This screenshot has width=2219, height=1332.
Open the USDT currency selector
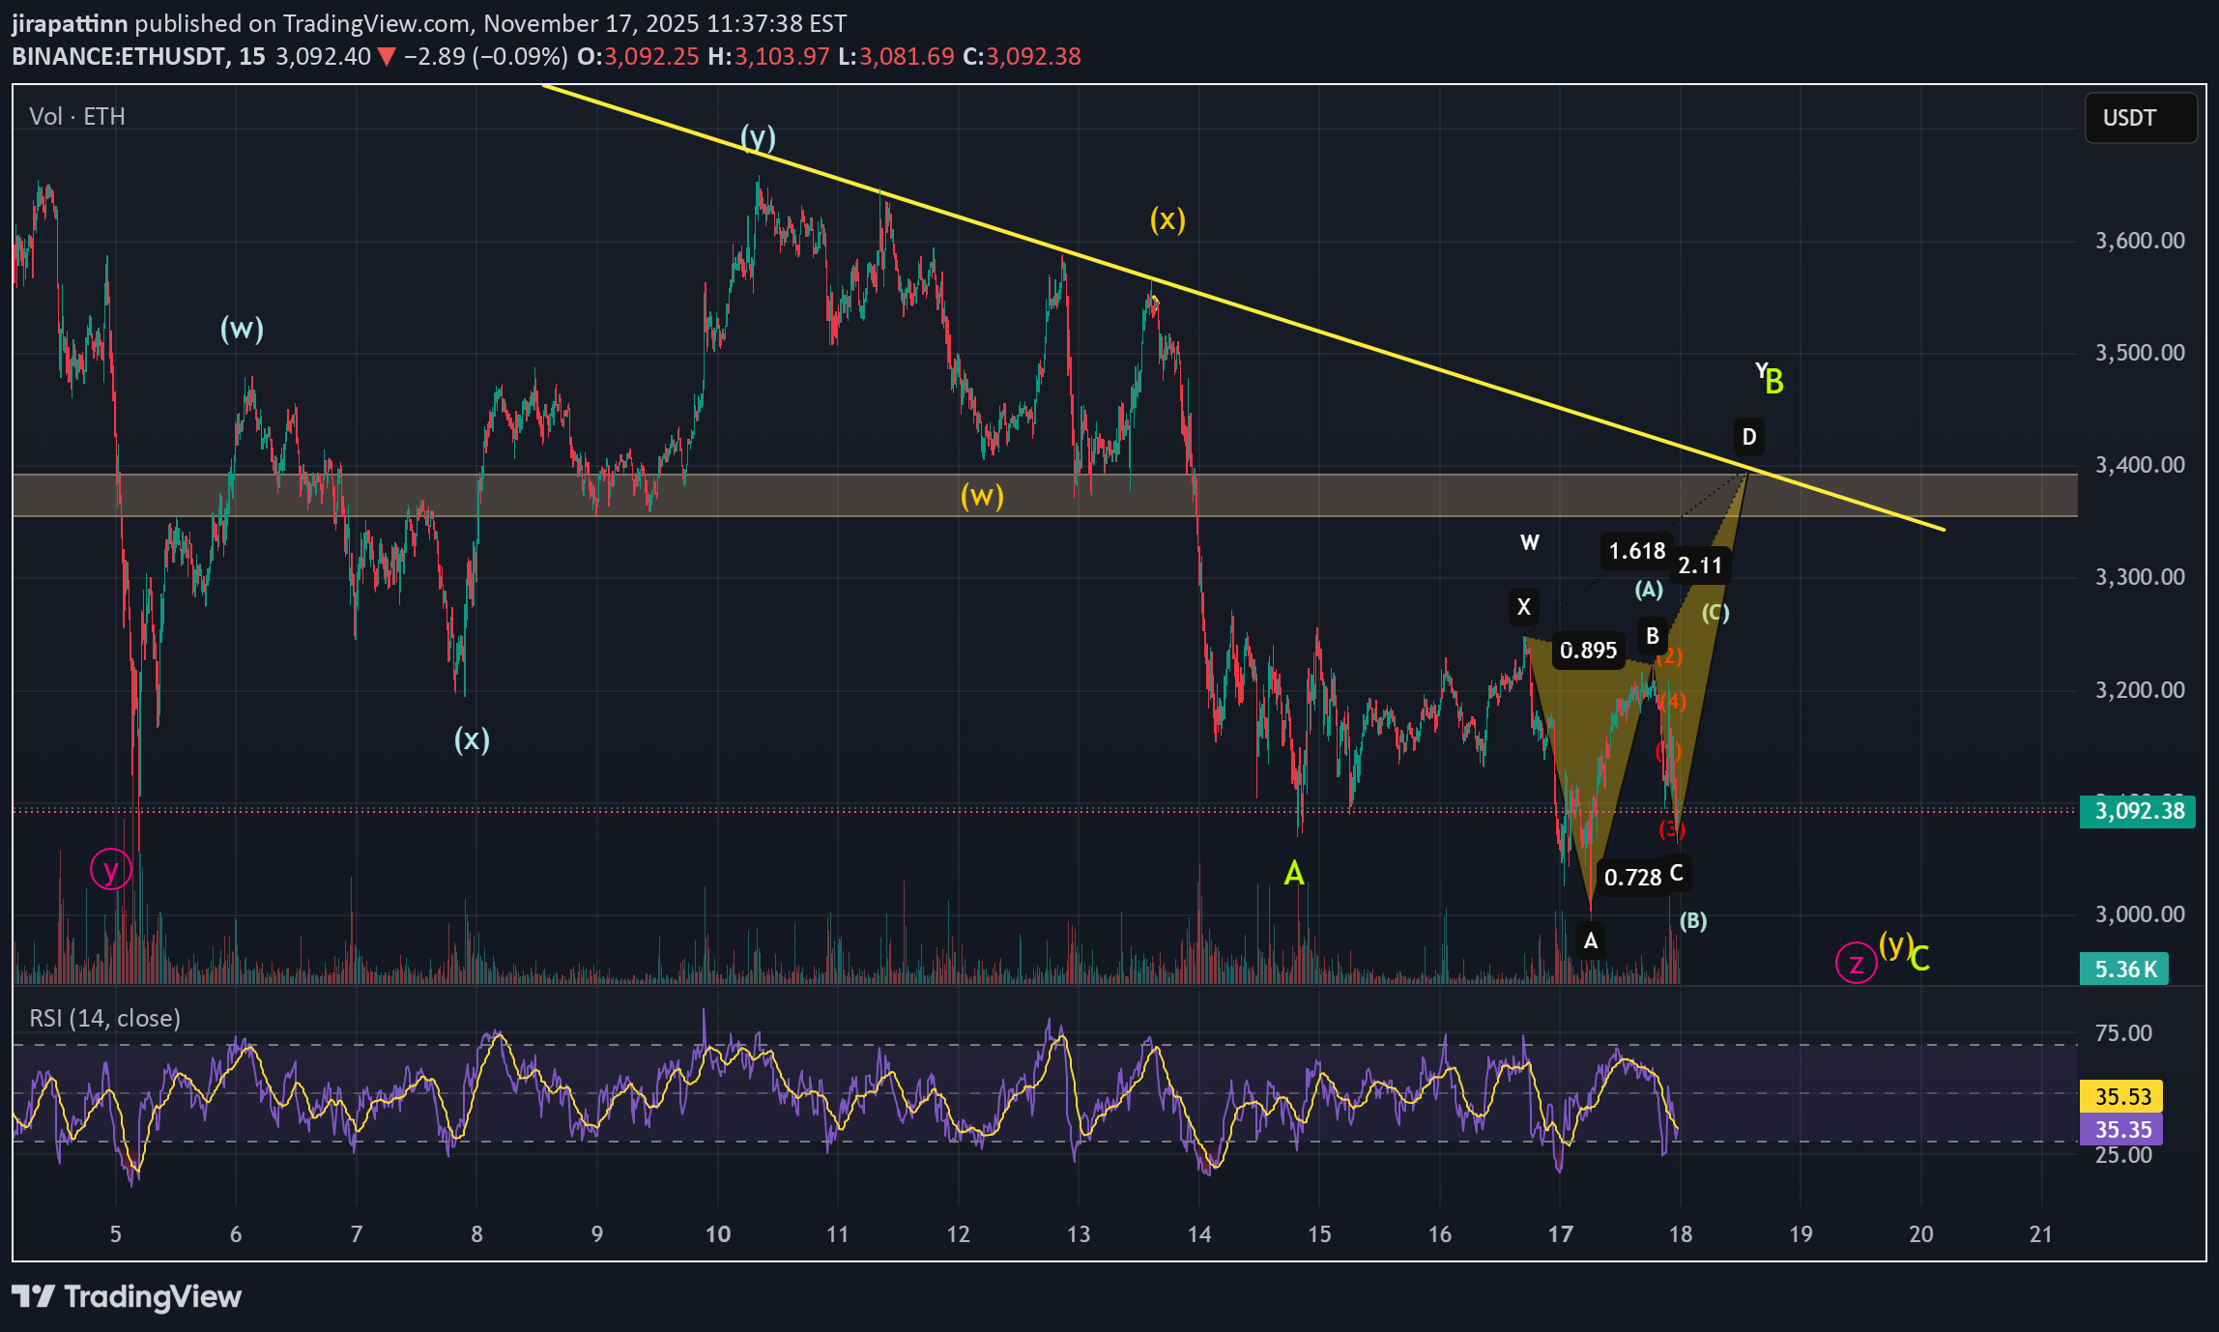2140,118
